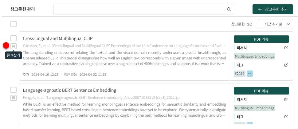Open Language-agnostic BERT Sentence Embedding title

69,90
